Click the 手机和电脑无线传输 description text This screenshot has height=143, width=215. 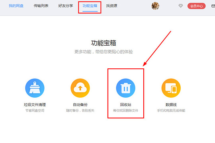coord(171,110)
